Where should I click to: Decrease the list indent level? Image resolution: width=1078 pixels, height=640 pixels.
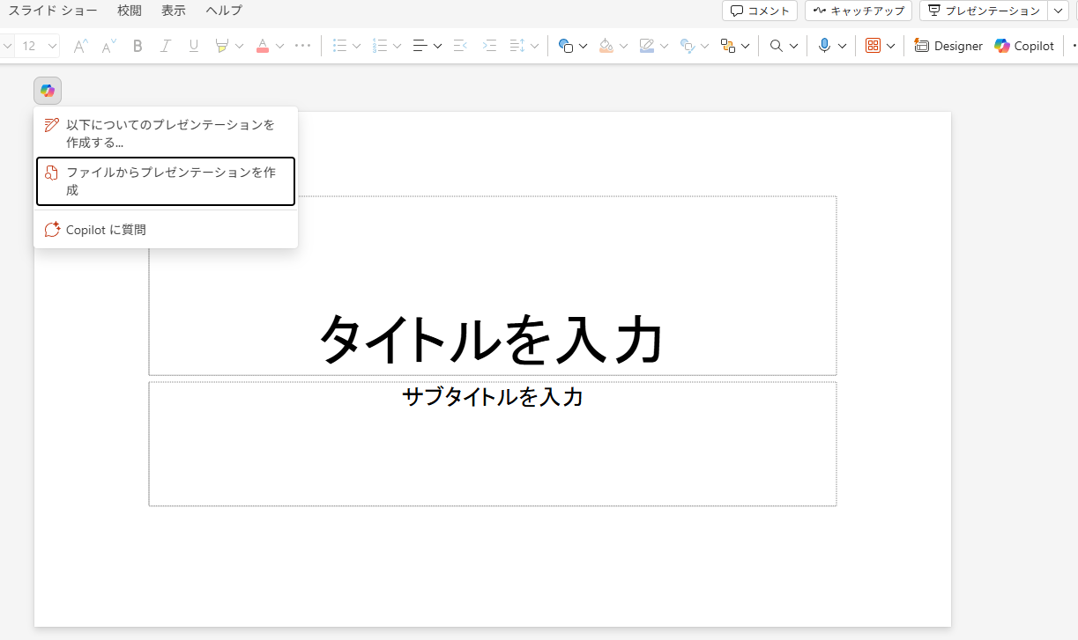coord(459,46)
